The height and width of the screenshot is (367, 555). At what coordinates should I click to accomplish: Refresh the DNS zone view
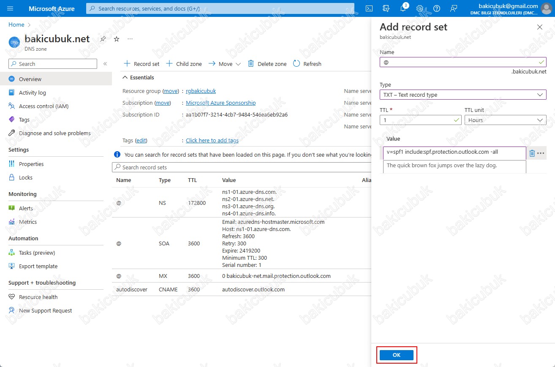[x=307, y=64]
